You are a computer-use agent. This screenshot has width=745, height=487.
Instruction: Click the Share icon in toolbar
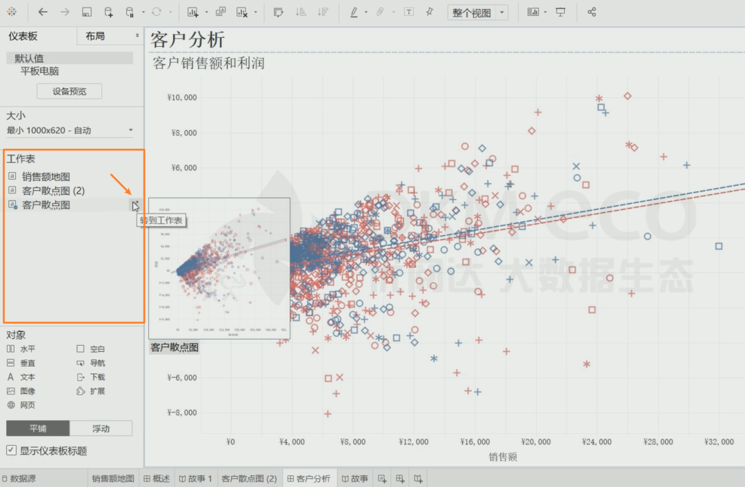591,12
